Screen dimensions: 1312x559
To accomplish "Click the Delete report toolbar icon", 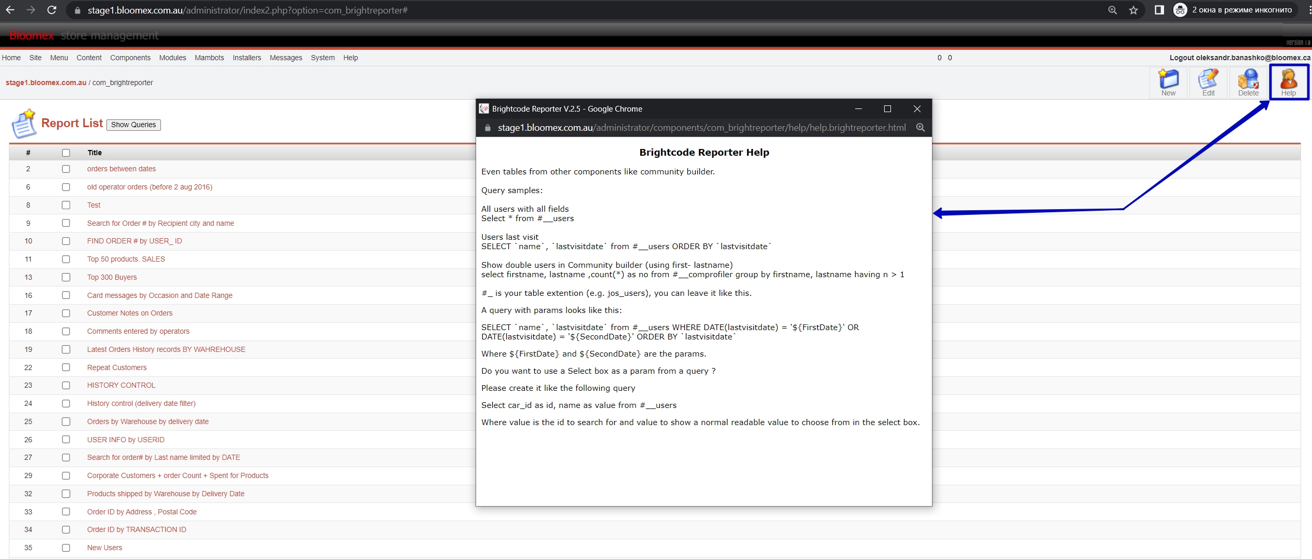I will (1248, 82).
